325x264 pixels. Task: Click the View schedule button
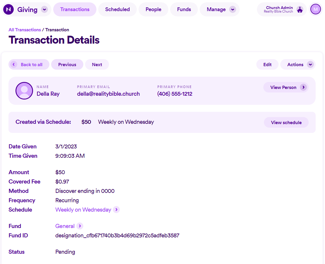286,122
